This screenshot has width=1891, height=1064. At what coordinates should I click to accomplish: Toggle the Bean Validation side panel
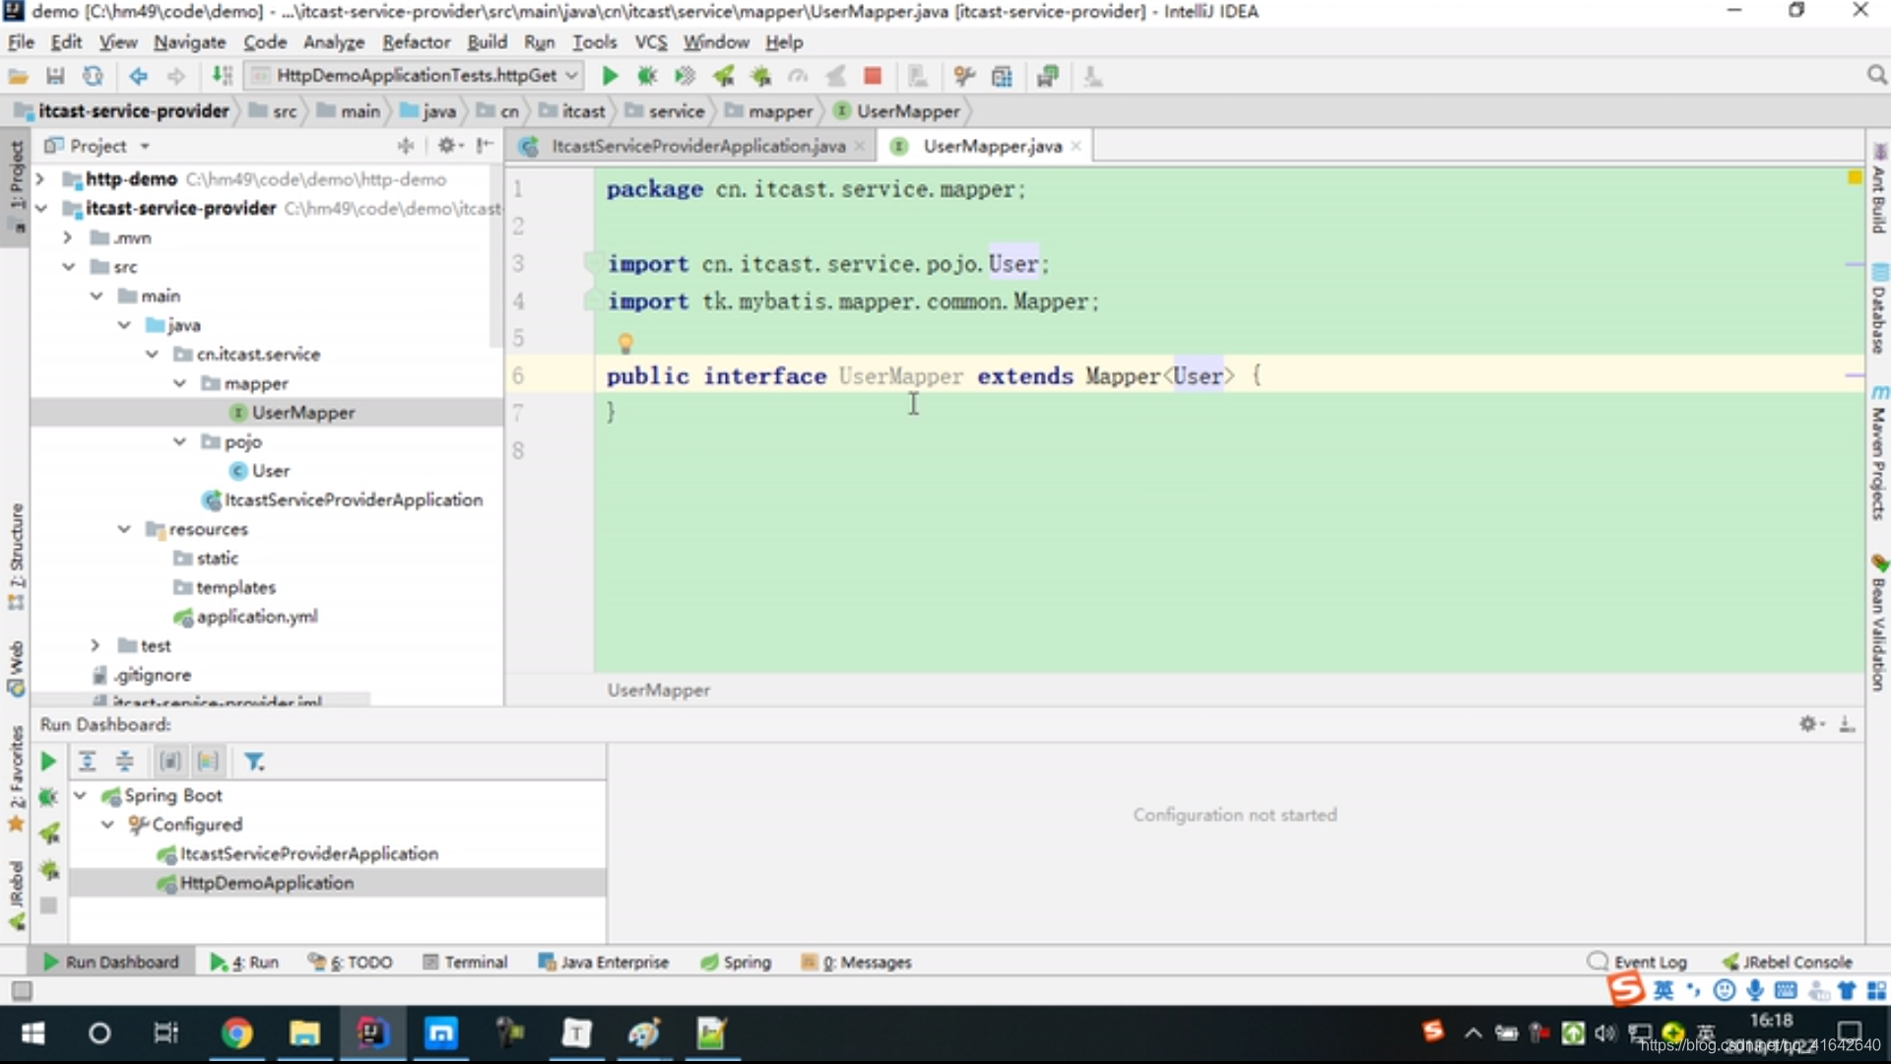tap(1879, 624)
